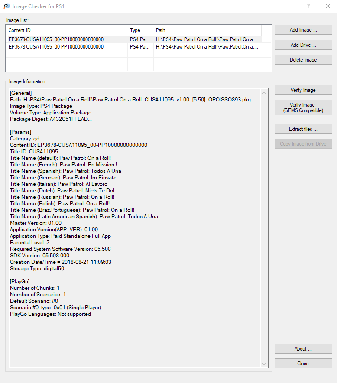This screenshot has height=383, width=337.
Task: Click the Delete Image button
Action: 303,60
